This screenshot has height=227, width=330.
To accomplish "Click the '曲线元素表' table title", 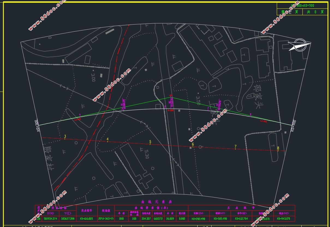I will pos(157,202).
